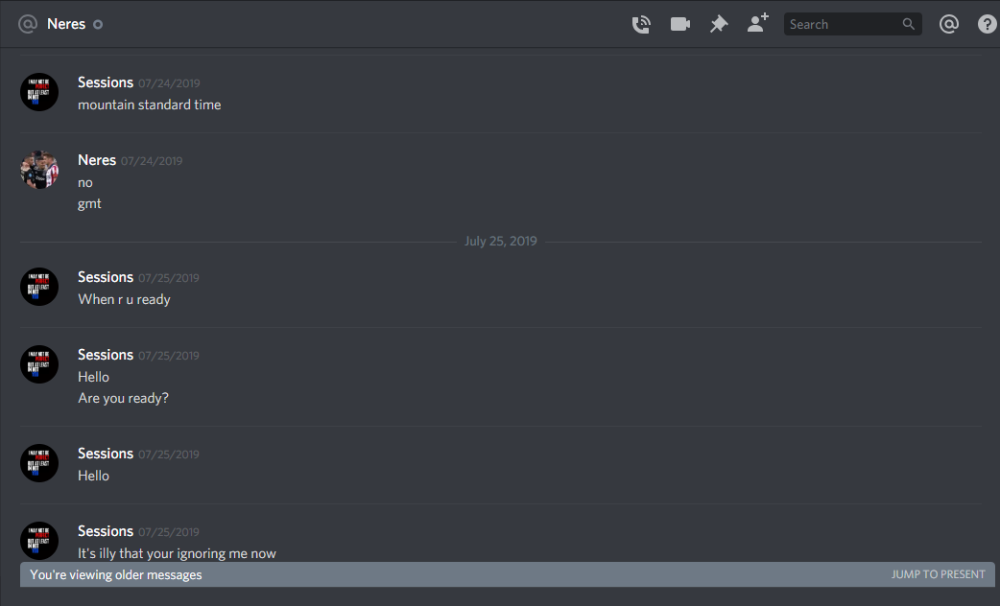Click the magnifier icon in search box
Screen dimensions: 1000x606
(x=908, y=24)
